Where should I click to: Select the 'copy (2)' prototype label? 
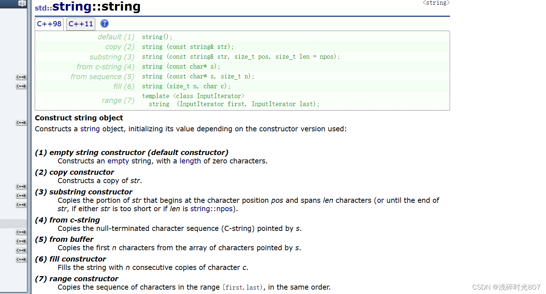(x=120, y=47)
